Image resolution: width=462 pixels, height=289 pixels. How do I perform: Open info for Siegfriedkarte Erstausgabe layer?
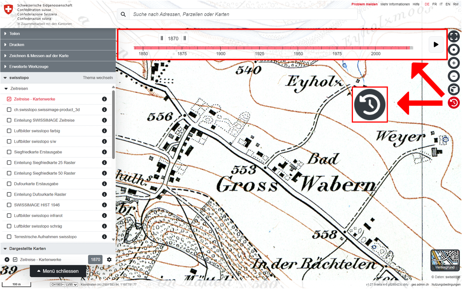[104, 152]
